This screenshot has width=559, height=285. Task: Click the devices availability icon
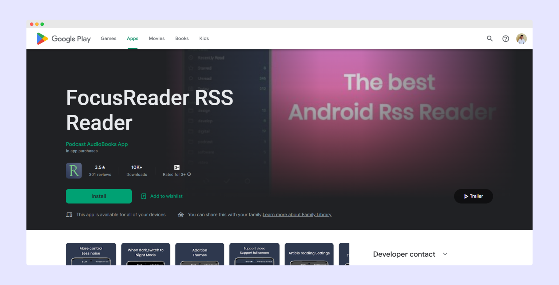pyautogui.click(x=69, y=215)
